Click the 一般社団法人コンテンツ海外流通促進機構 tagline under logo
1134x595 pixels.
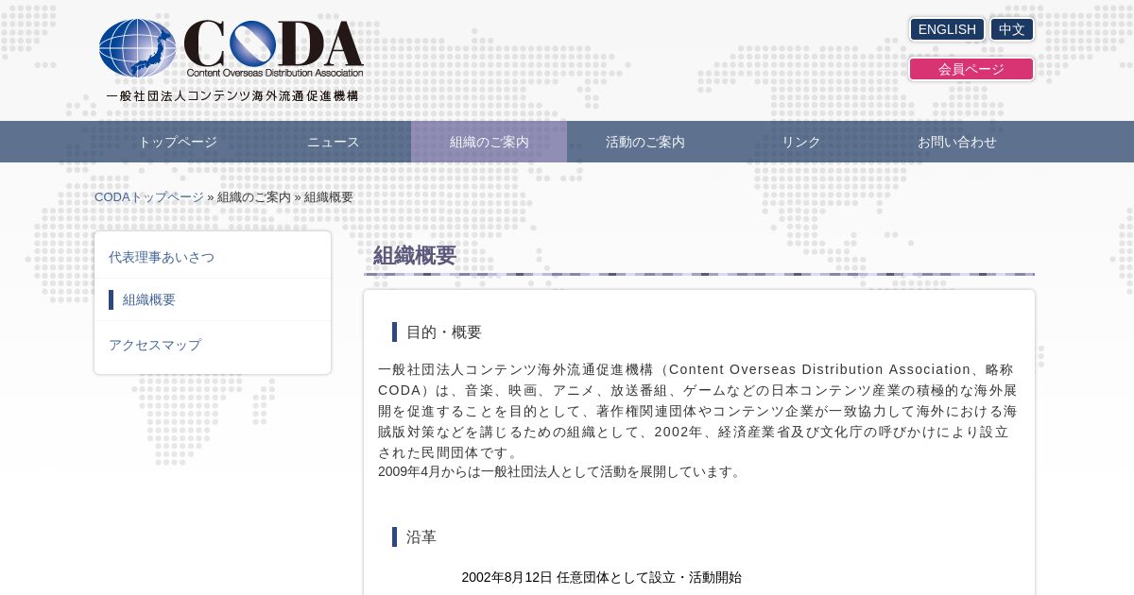[x=232, y=95]
